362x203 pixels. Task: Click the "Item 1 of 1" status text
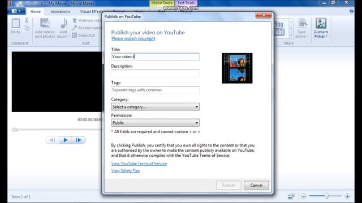point(21,197)
